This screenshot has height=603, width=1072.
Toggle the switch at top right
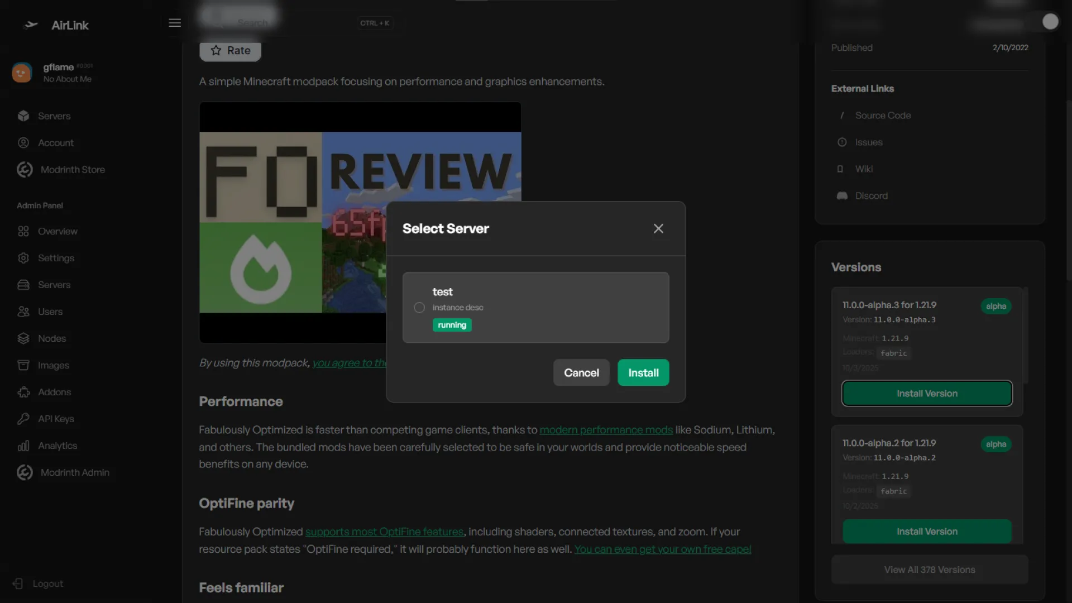[x=1045, y=22]
